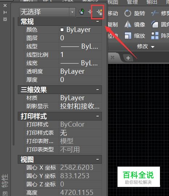The width and height of the screenshot is (169, 196).
Task: Collapse the 常规 section
Action: click(x=98, y=21)
